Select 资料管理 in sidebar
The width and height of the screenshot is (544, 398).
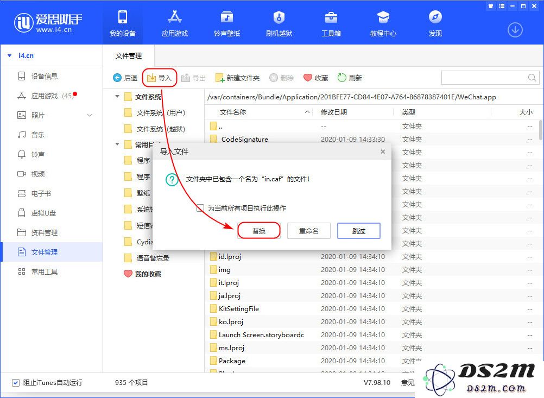(52, 232)
